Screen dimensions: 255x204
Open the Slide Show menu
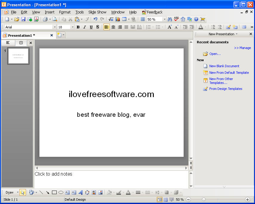point(97,12)
